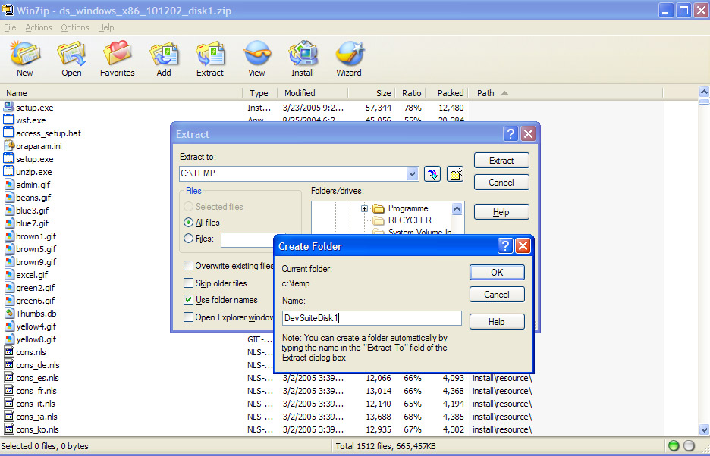Open the Options menu

[x=74, y=27]
